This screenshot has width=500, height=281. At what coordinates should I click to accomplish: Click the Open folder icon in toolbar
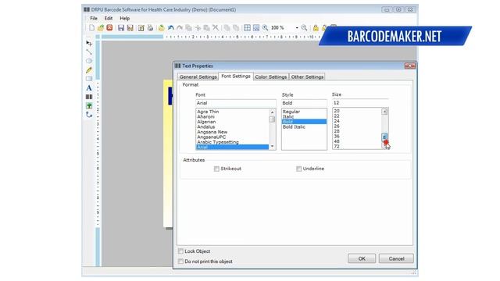pos(101,28)
